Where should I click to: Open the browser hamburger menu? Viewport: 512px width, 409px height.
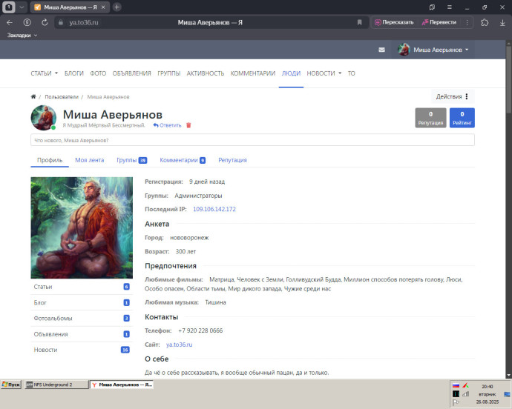(x=450, y=7)
